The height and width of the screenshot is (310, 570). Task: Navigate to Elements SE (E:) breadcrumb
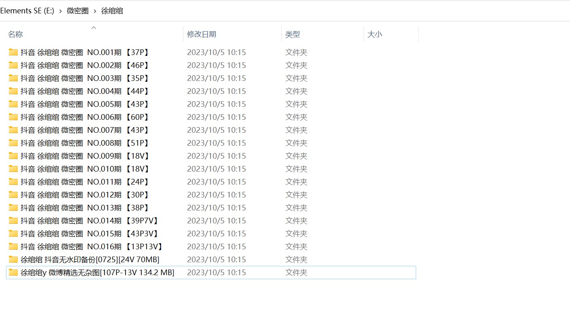tap(27, 11)
